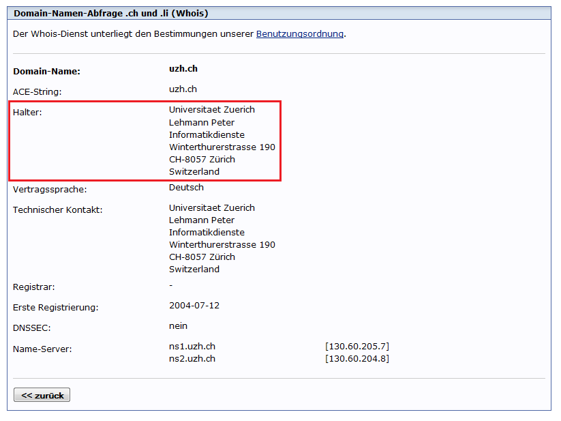
Task: Click the << zurück button
Action: pyautogui.click(x=42, y=395)
